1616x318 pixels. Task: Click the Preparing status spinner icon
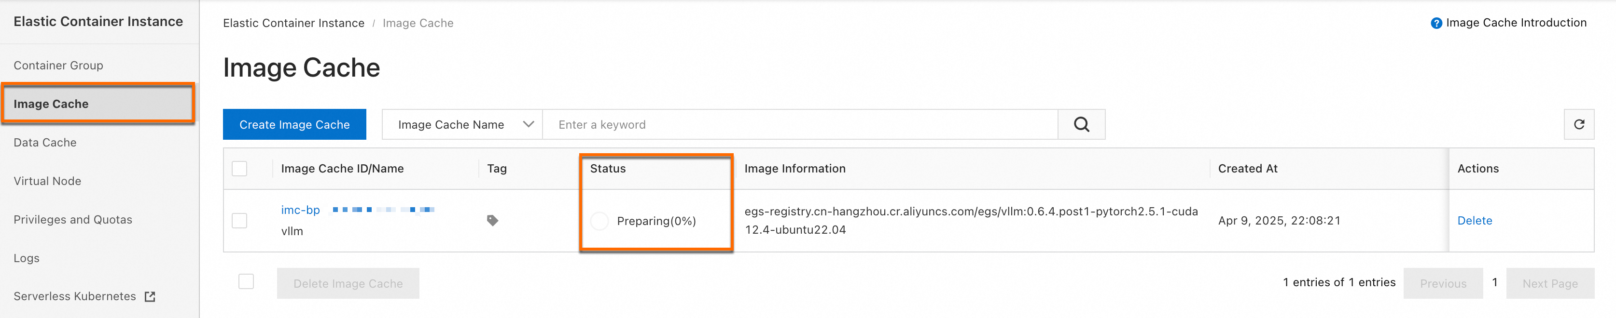[x=599, y=221]
